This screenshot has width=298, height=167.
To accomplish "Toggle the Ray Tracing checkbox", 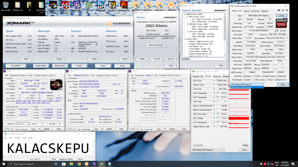I will click(x=254, y=80).
